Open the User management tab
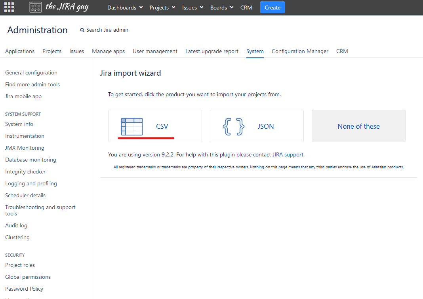 click(155, 51)
